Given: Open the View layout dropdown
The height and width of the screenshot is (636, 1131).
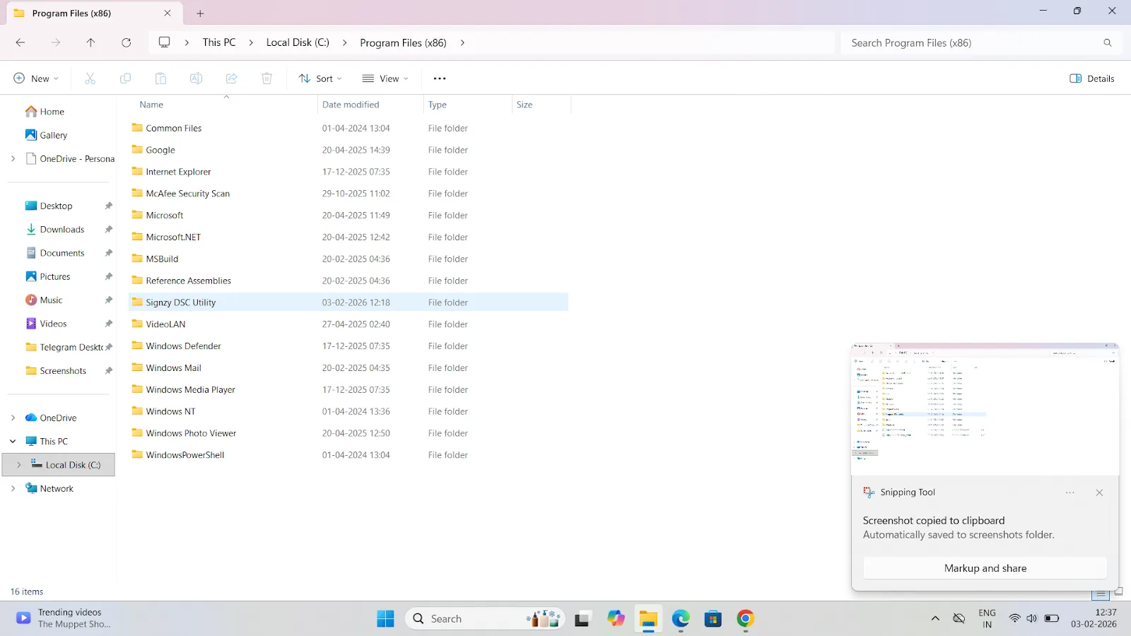Looking at the screenshot, I should (385, 78).
